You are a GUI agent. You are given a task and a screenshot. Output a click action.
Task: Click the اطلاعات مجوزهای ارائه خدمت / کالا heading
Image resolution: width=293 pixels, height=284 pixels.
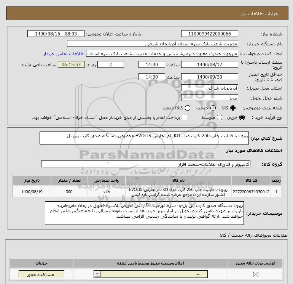[x=254, y=235]
